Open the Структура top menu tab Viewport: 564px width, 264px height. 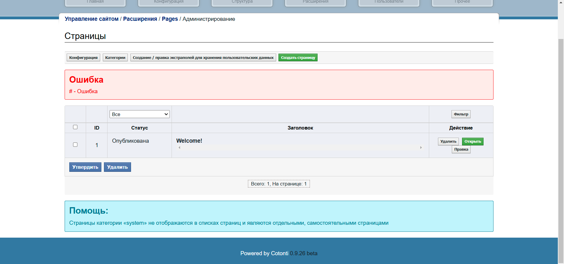click(242, 2)
